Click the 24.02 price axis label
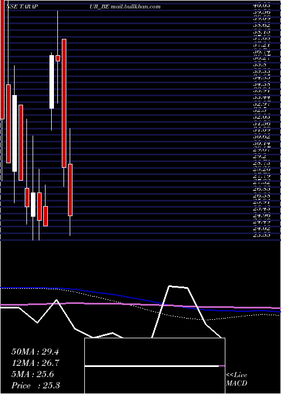 [x=261, y=229]
